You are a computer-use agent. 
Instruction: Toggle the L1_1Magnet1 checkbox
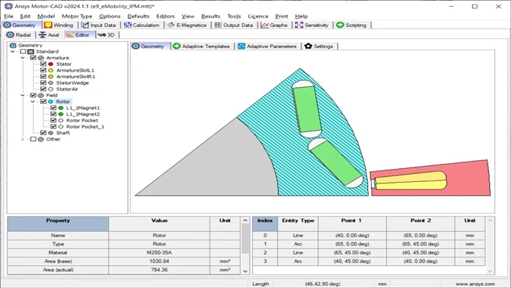point(53,107)
